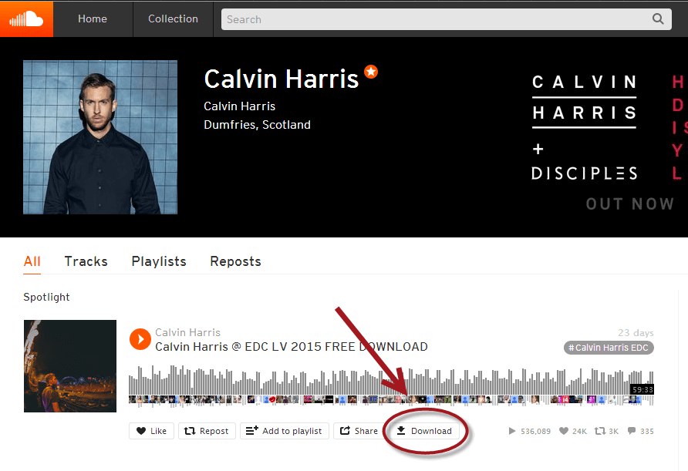Click the orange verified star badge
688x471 pixels.
371,72
